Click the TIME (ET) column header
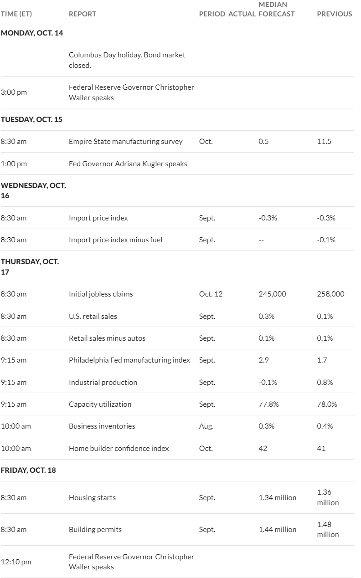Image resolution: width=361 pixels, height=578 pixels. pos(16,14)
